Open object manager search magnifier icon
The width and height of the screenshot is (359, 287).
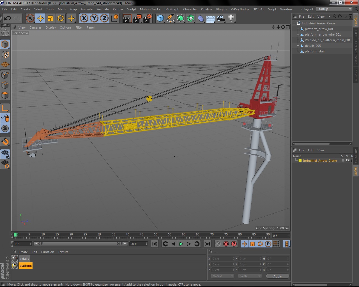coord(335,17)
